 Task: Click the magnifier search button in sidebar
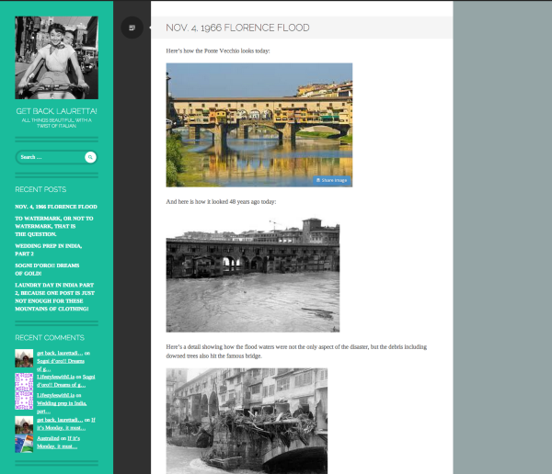90,157
